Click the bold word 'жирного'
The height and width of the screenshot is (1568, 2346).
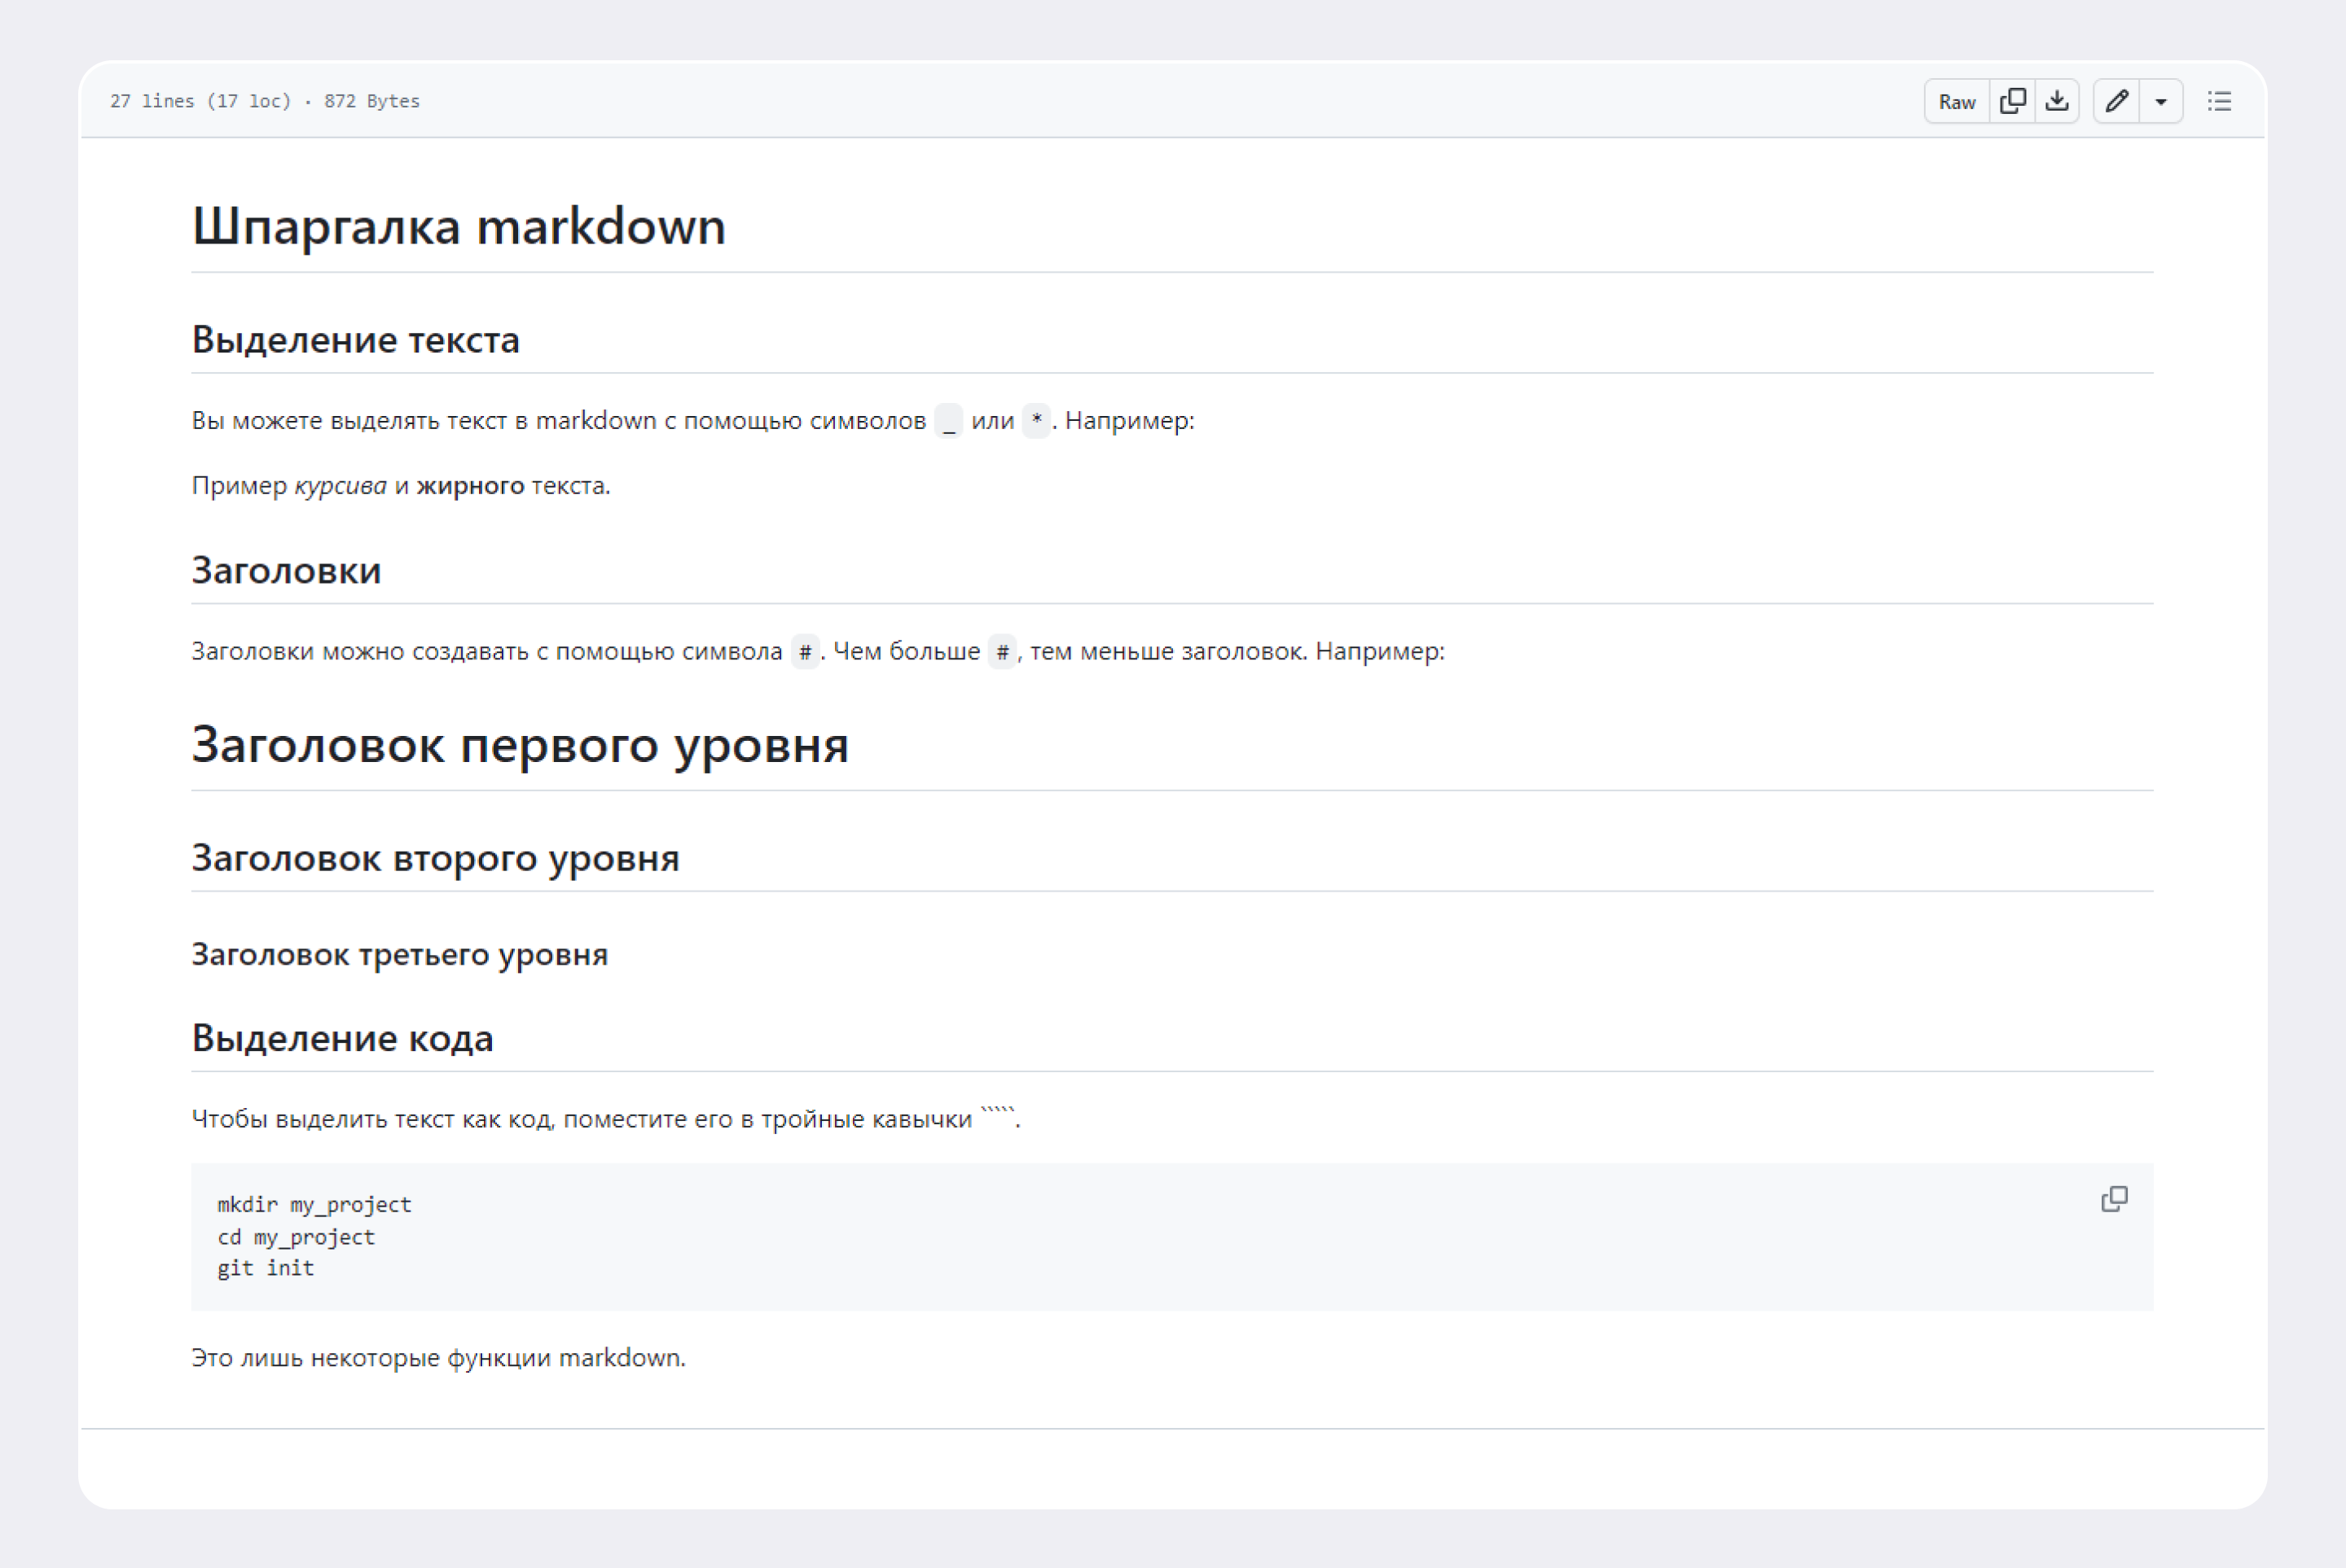coord(470,485)
